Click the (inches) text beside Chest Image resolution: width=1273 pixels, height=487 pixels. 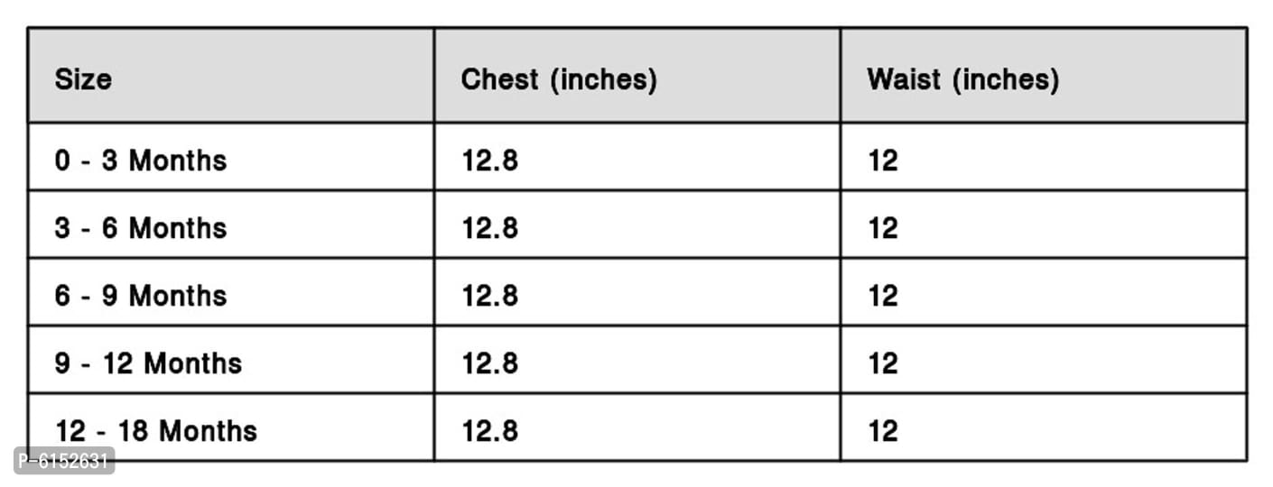coord(604,79)
